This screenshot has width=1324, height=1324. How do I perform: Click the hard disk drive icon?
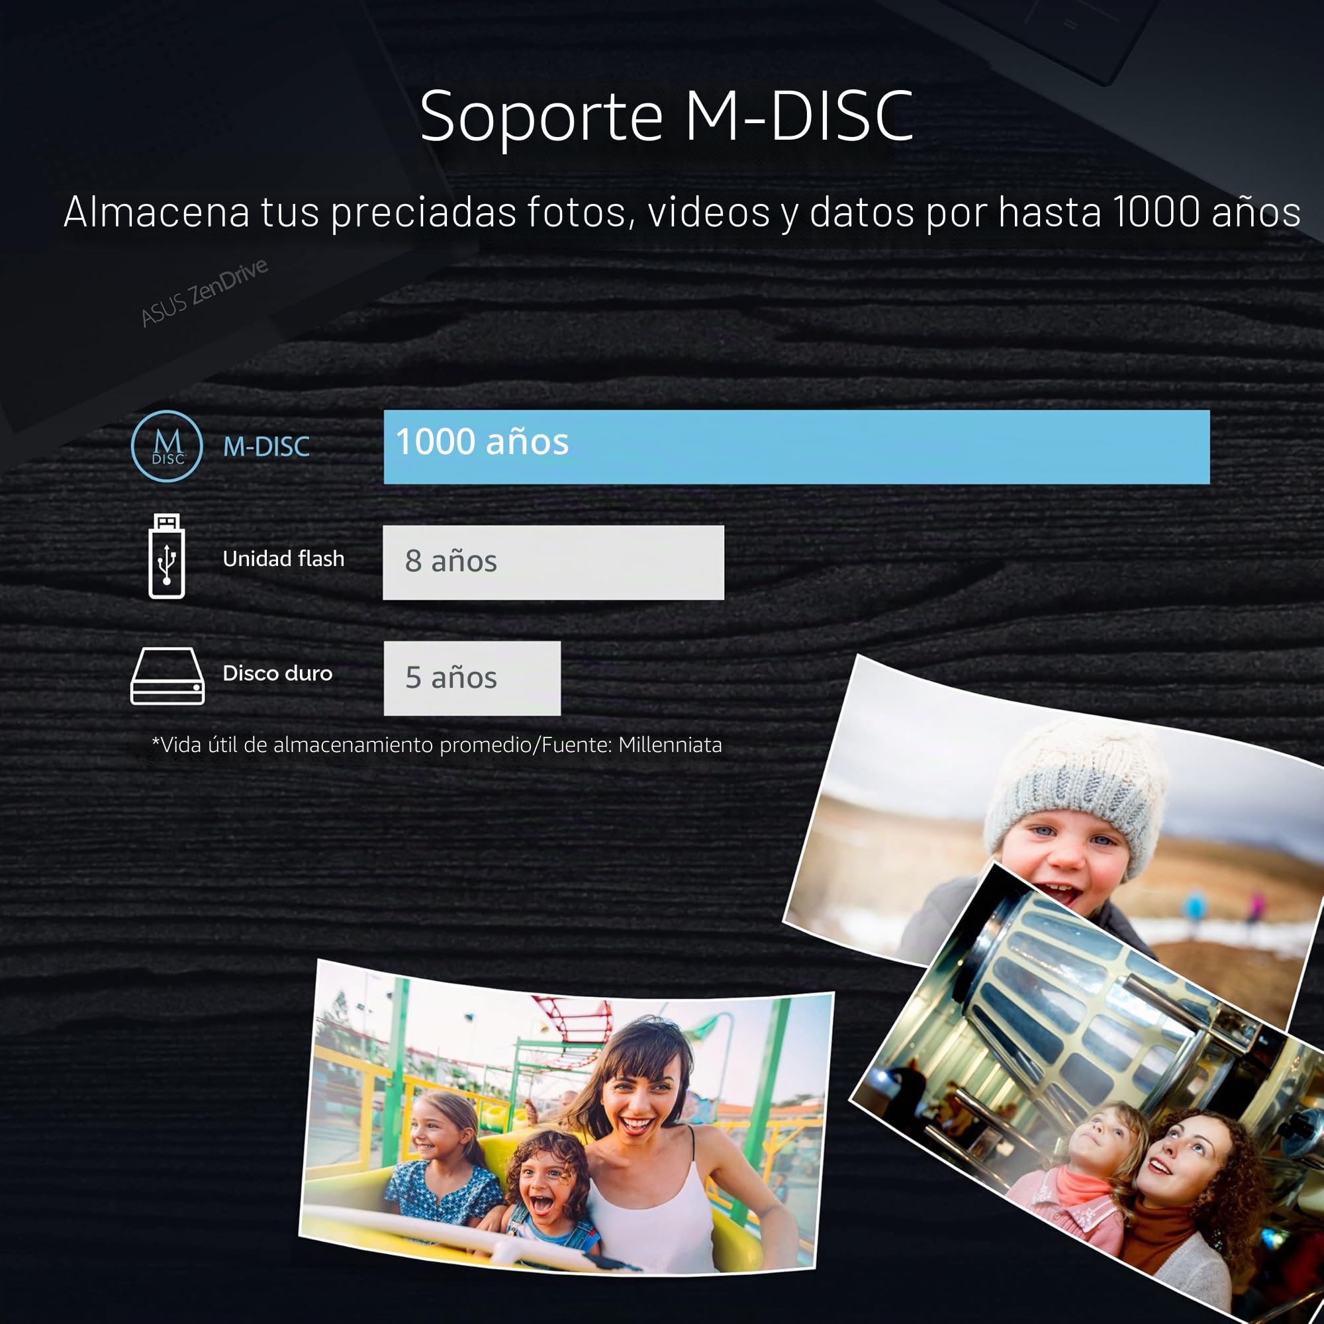coord(167,676)
